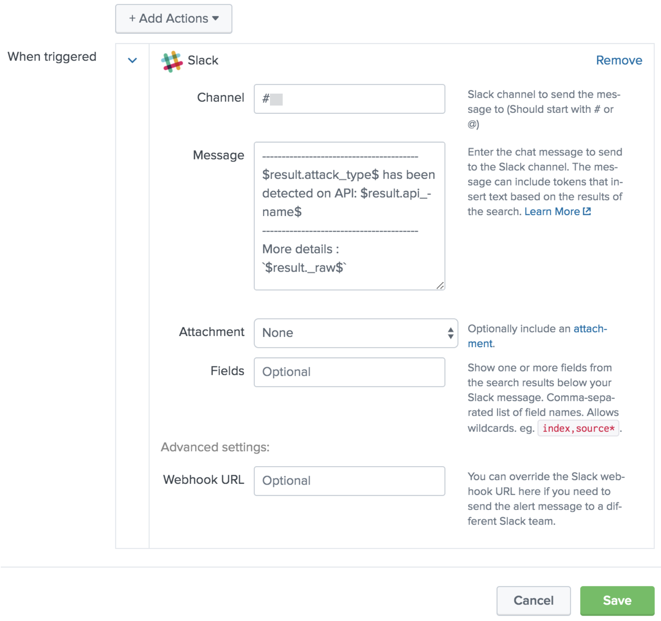Click the Slack action title text

(203, 60)
